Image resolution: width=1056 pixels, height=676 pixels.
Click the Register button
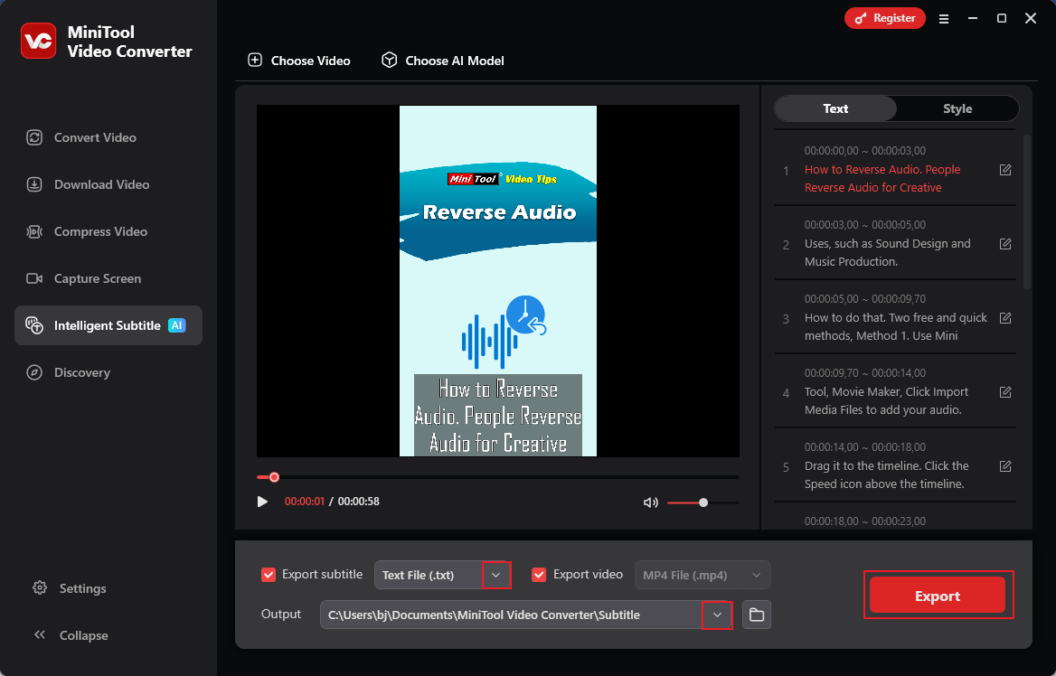pyautogui.click(x=884, y=18)
